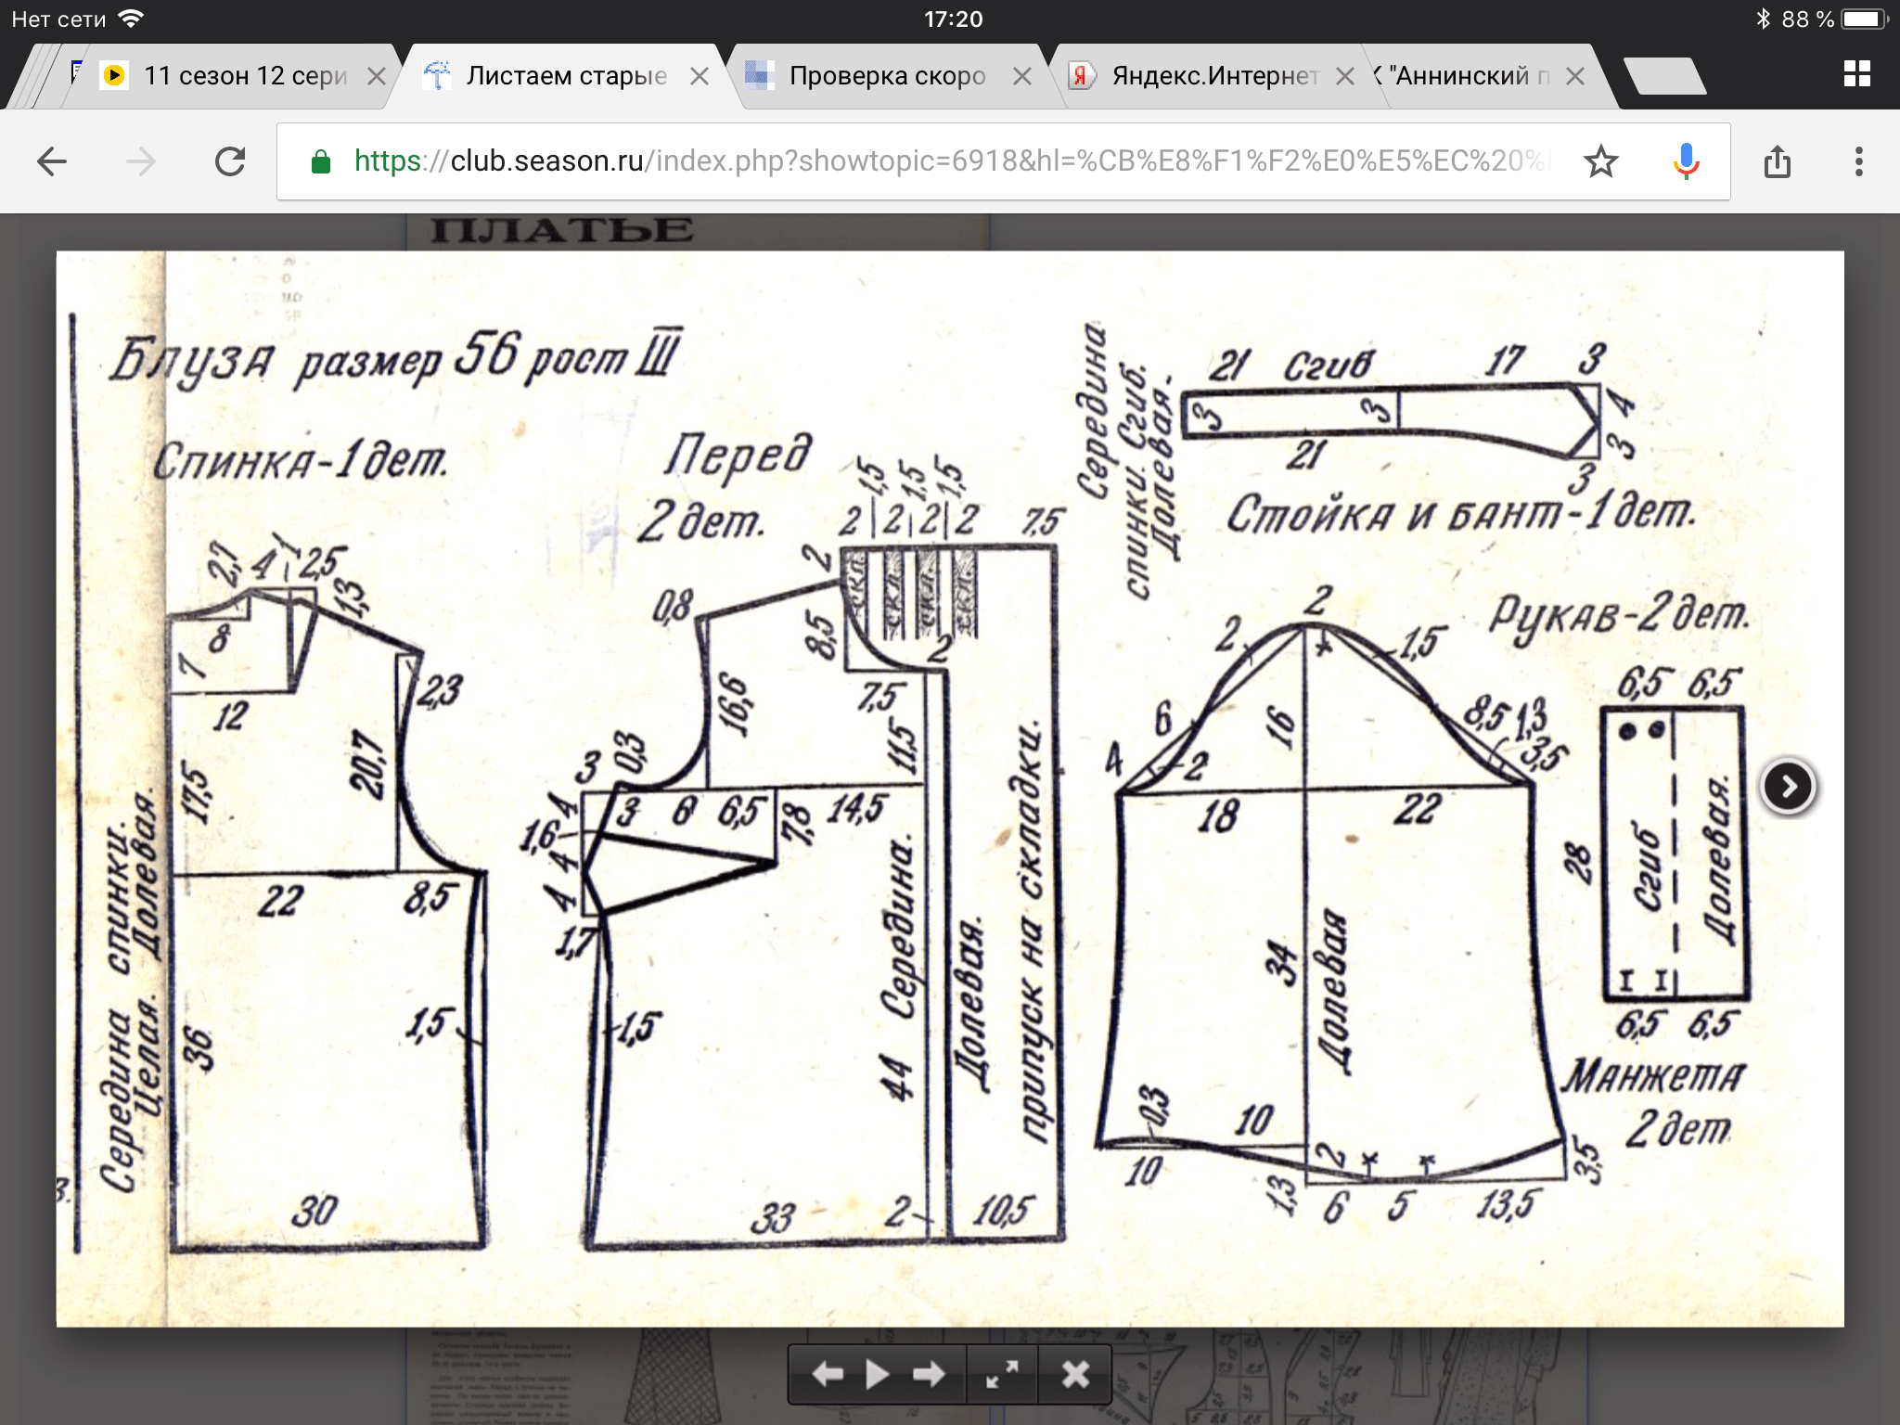The image size is (1900, 1425).
Task: Bookmark page with star icon
Action: (x=1600, y=162)
